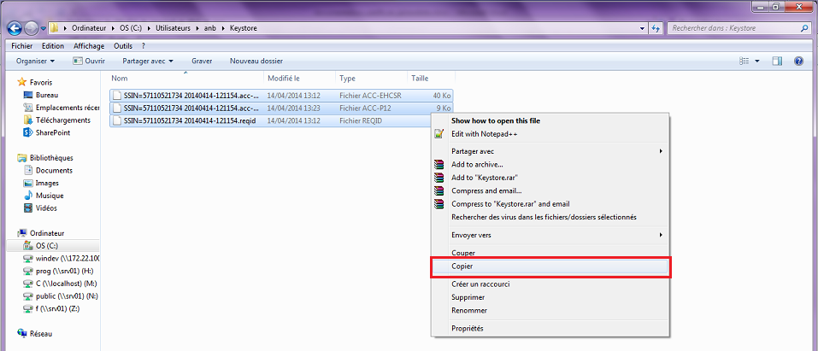The image size is (818, 351).
Task: Click the Ouvrir toolbar button
Action: click(89, 61)
